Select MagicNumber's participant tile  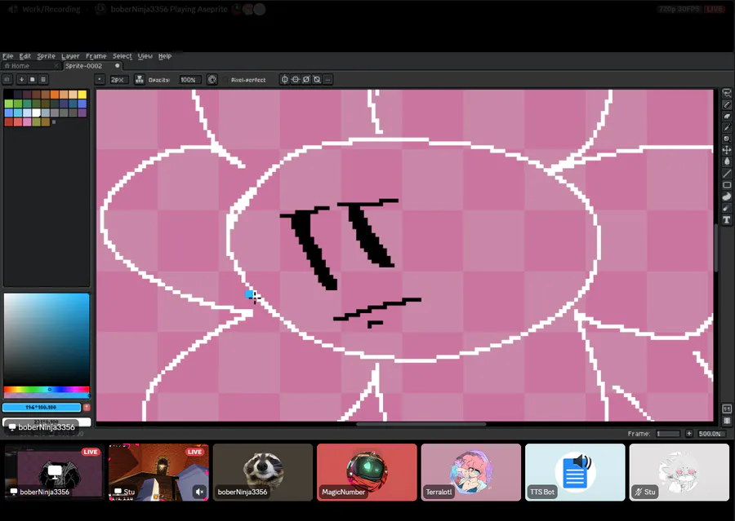pyautogui.click(x=367, y=472)
